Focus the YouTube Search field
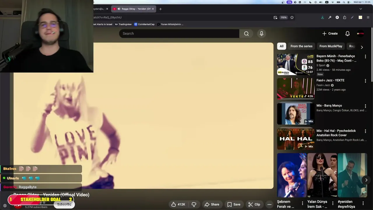 point(179,34)
